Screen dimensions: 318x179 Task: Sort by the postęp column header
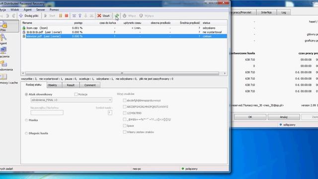(79, 23)
